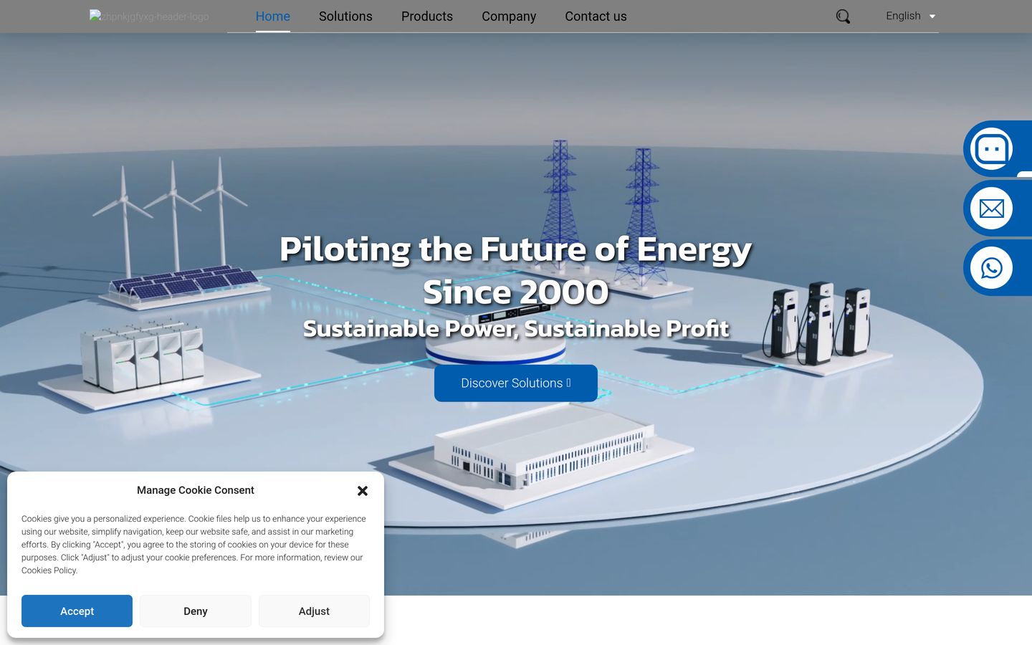
Task: Open the Company menu
Action: 509,16
